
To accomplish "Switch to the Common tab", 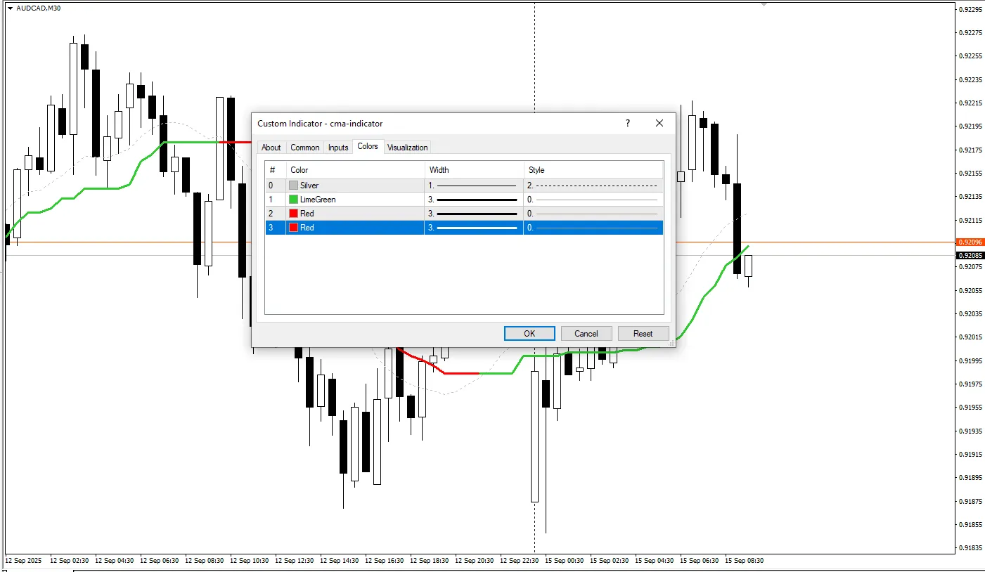I will click(305, 148).
